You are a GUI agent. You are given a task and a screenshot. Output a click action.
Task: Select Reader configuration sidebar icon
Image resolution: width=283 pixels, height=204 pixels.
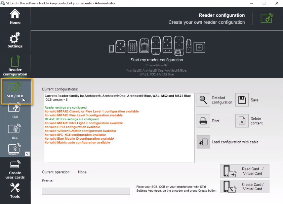pos(15,66)
